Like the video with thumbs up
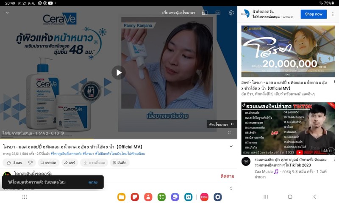This screenshot has height=203, width=339. tap(14, 162)
